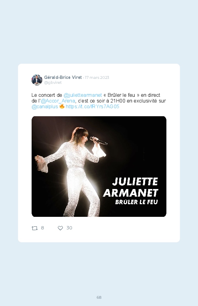Open Gérald-Brice Viret's profile avatar
198x306 pixels.
tap(37, 80)
